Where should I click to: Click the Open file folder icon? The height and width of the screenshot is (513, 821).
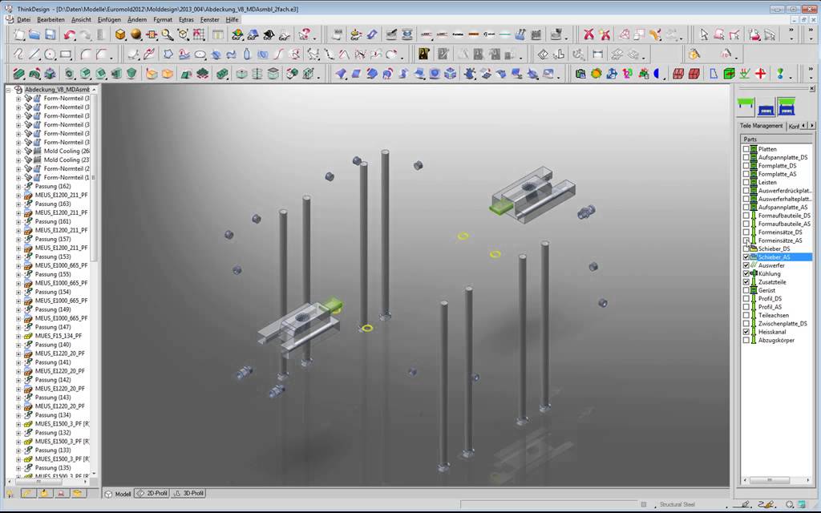tap(34, 35)
